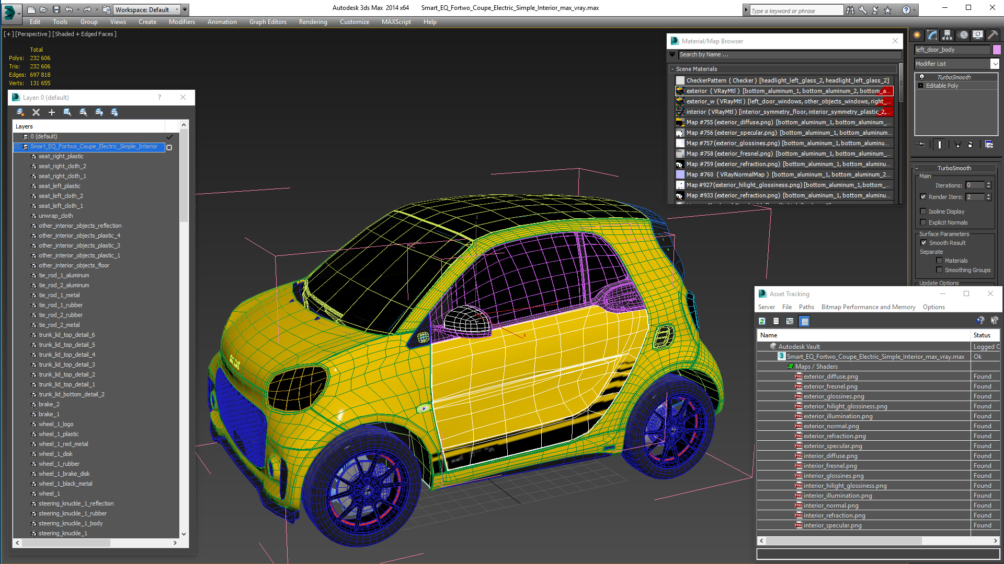This screenshot has width=1004, height=564.
Task: Click the Favorites star icon
Action: click(888, 10)
